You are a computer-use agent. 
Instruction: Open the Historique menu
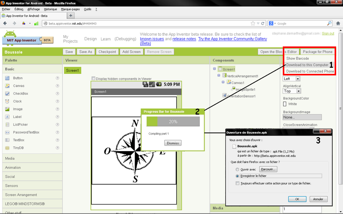(x=50, y=9)
